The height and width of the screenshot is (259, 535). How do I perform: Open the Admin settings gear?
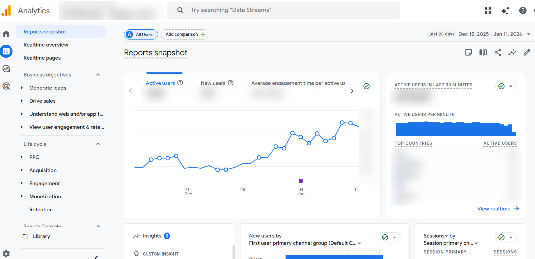[x=6, y=253]
